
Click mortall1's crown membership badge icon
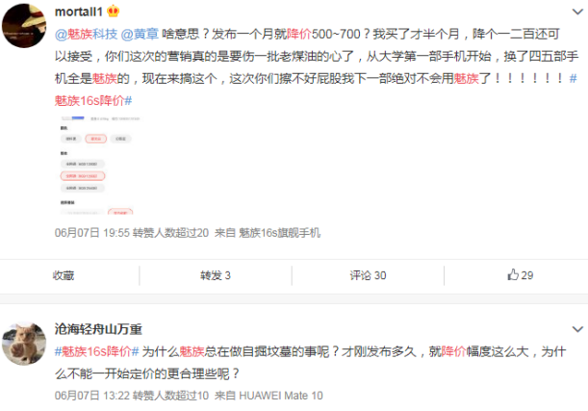tap(113, 12)
